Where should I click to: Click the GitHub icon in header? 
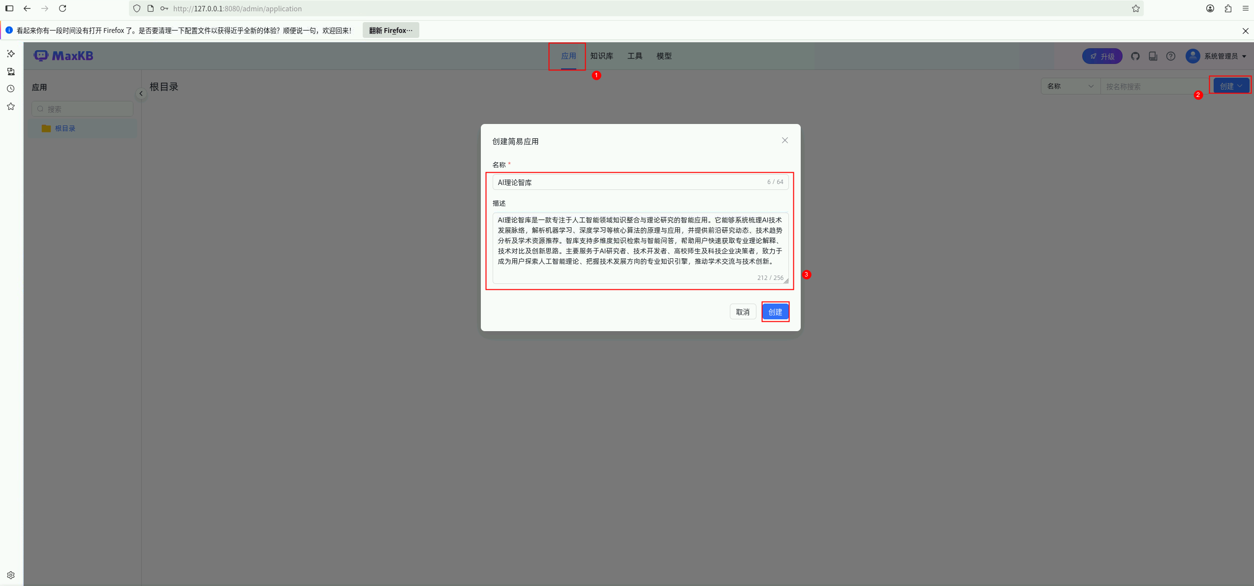[x=1135, y=56]
